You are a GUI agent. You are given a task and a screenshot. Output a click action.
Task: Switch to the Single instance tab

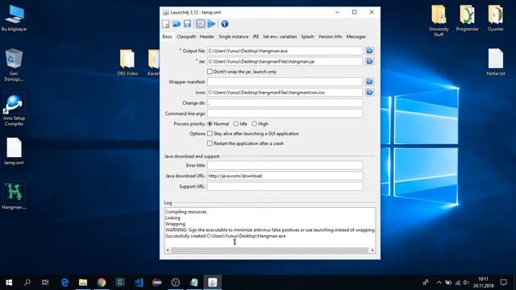tap(234, 36)
